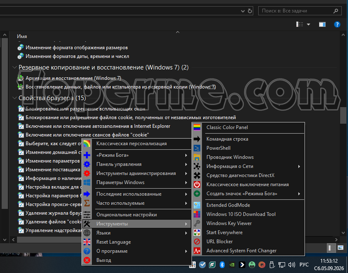
Task: Click the volume speaker icon in taskbar
Action: pyautogui.click(x=291, y=265)
